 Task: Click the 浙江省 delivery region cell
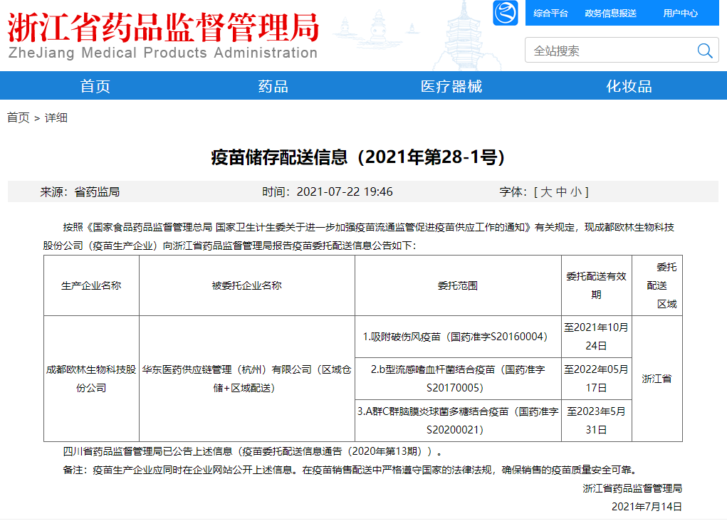click(x=657, y=379)
